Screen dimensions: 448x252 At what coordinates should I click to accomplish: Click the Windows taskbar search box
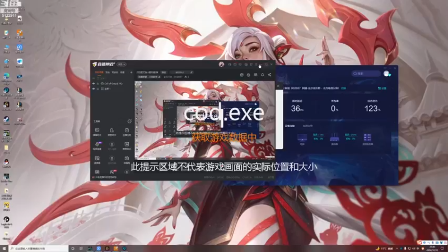[39, 249]
